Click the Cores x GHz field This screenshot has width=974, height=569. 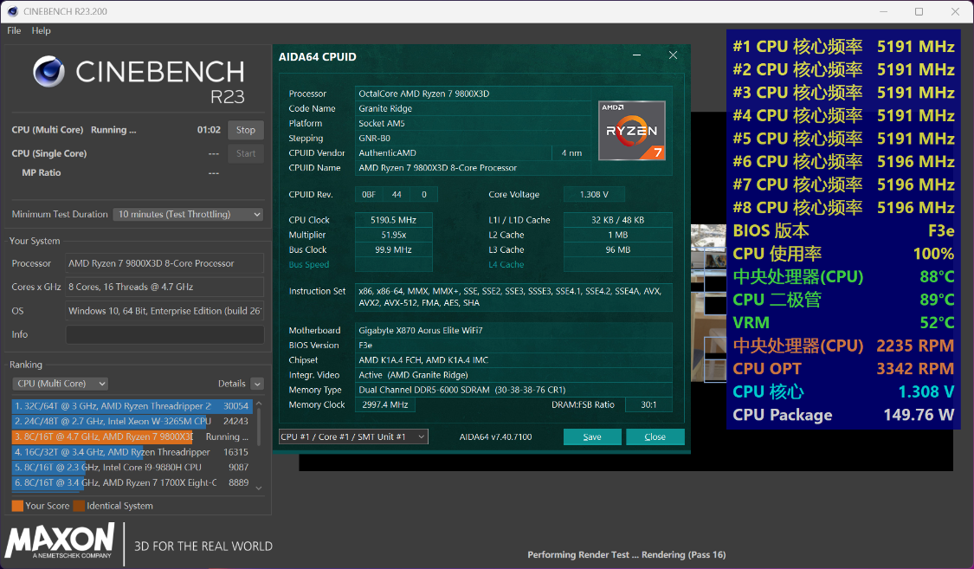point(164,287)
